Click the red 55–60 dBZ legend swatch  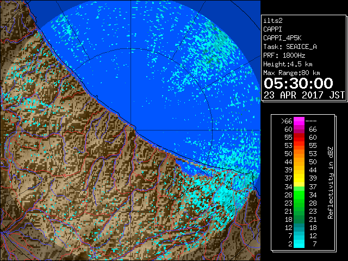(299, 138)
